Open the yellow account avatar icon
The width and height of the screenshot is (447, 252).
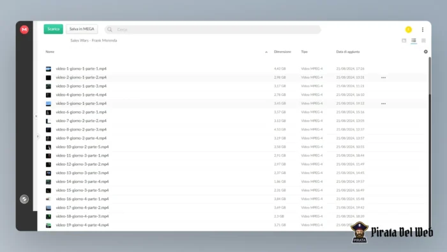coord(409,29)
